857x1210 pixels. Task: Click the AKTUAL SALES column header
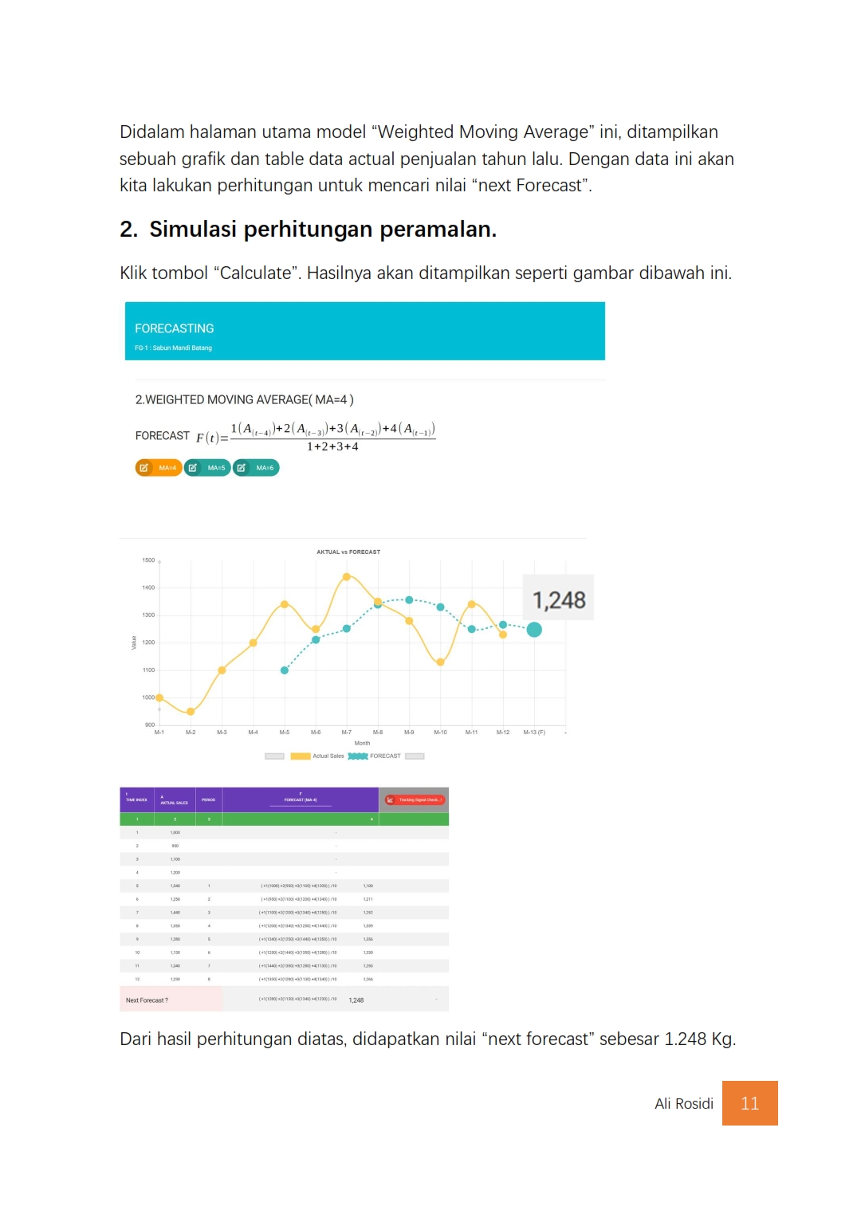coord(174,800)
